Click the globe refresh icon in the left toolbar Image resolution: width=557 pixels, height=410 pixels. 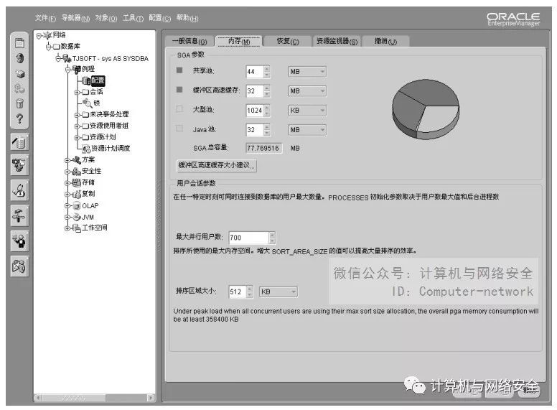coord(20,58)
